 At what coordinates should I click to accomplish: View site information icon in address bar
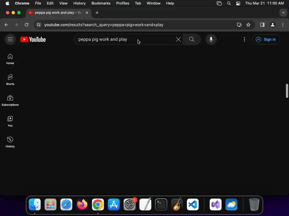pyautogui.click(x=38, y=25)
